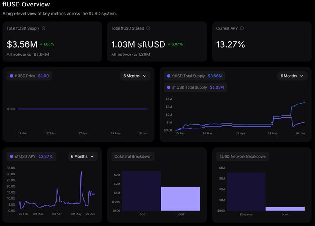Click the green 6.07% change indicator
This screenshot has width=315, height=226.
pyautogui.click(x=175, y=44)
